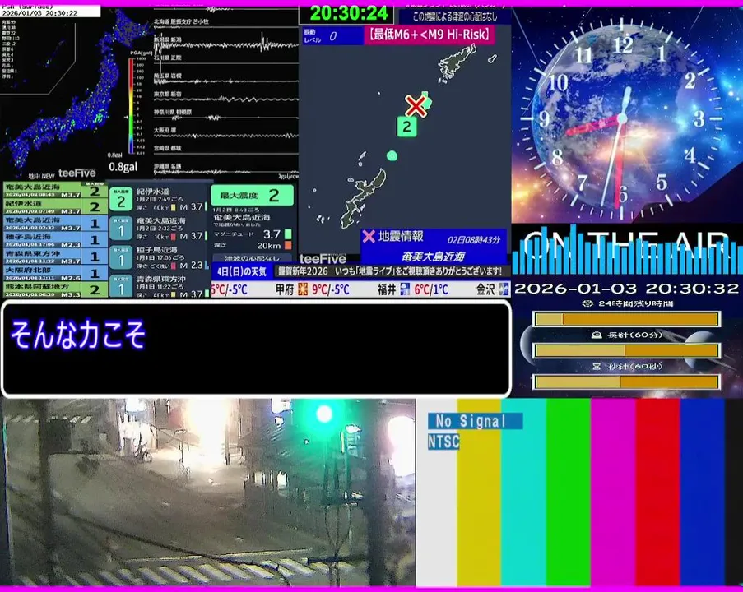
Task: Click intensity 1 badge in 種子島近海 17:06 card
Action: coord(121,257)
